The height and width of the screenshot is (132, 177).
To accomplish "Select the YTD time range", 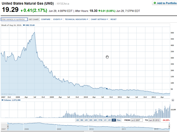I will [x=100, y=120].
